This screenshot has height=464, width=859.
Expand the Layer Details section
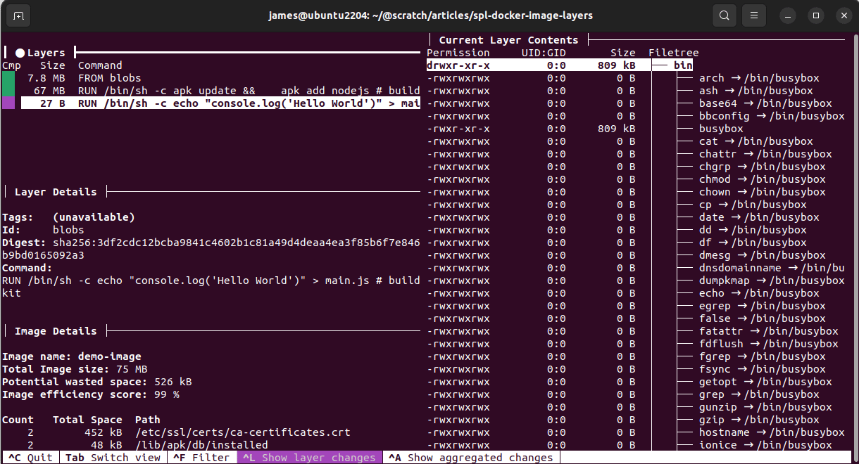pyautogui.click(x=56, y=191)
